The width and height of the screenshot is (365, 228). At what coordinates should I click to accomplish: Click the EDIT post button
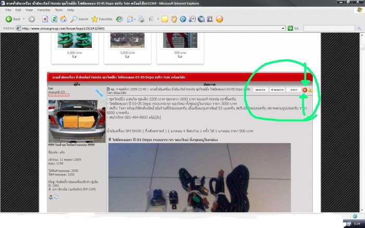[x=294, y=90]
